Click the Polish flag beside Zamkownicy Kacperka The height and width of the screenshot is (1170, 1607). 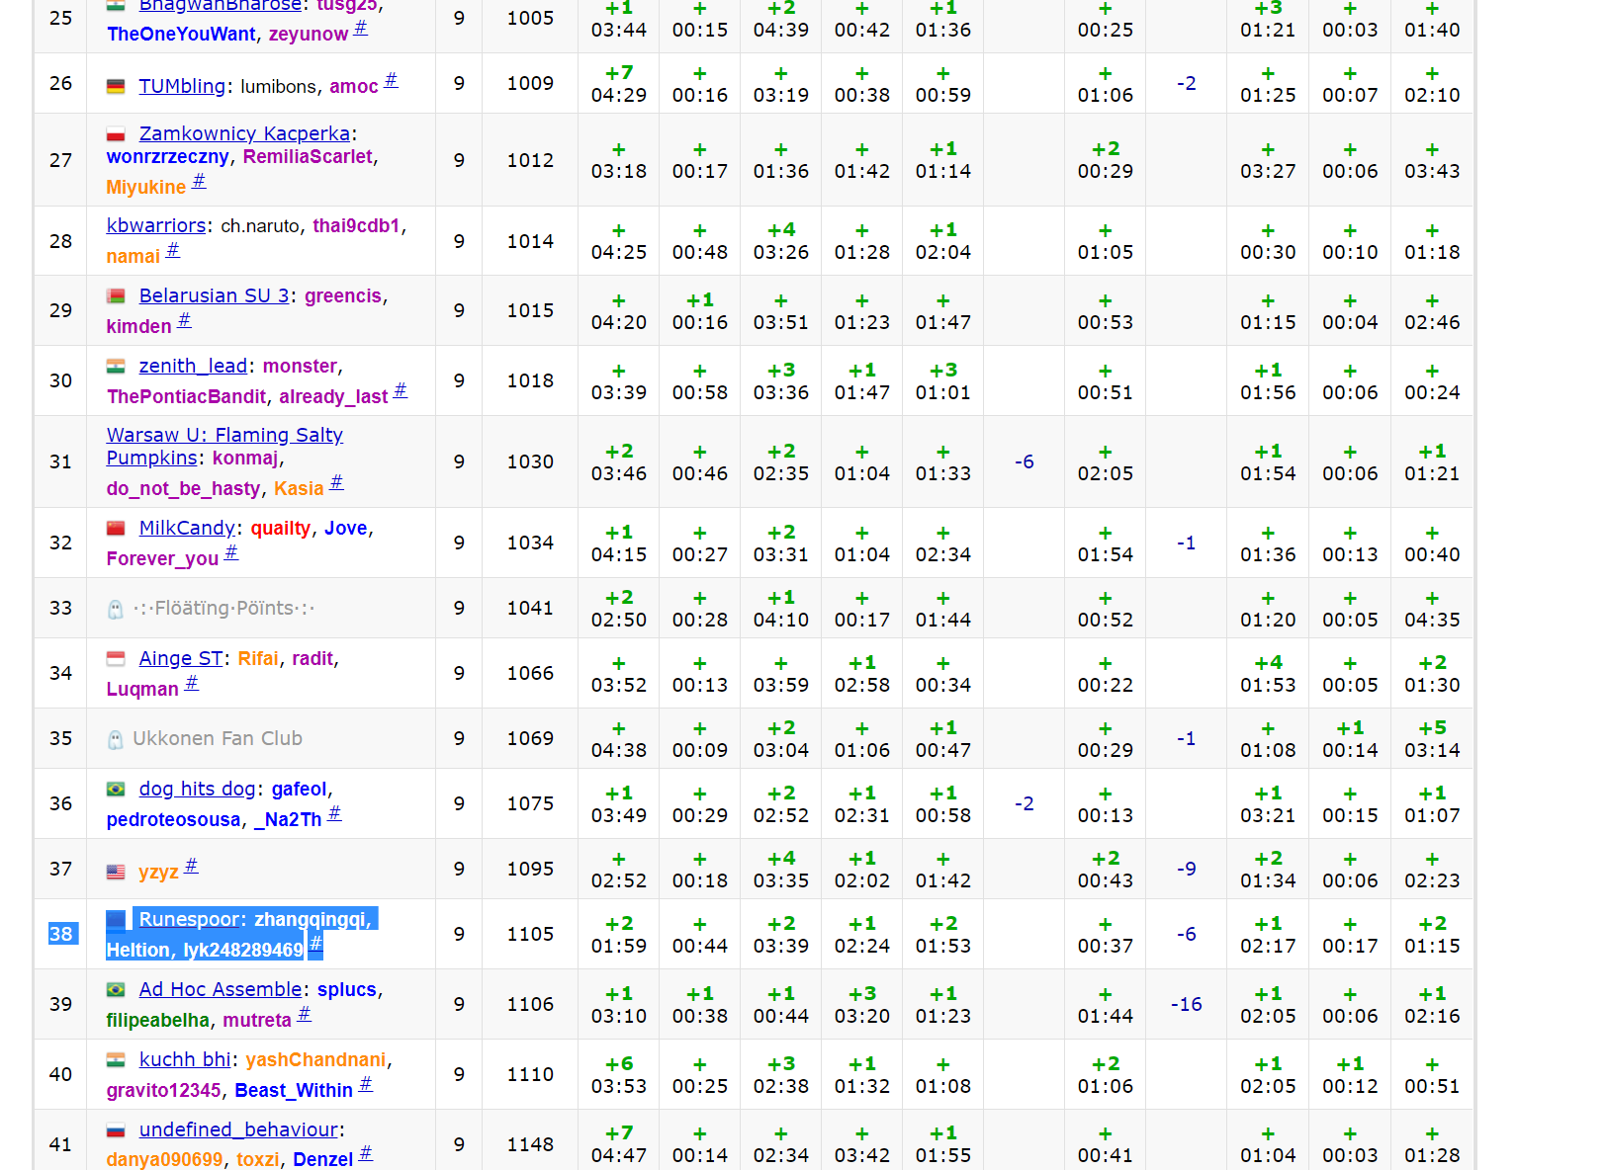116,134
